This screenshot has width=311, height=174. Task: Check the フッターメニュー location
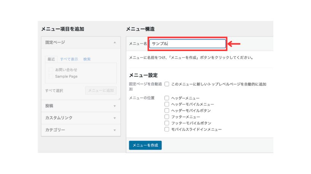(167, 117)
